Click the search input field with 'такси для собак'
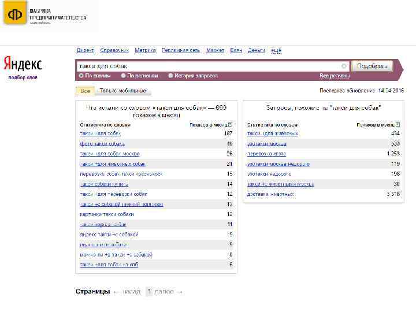 pos(208,66)
